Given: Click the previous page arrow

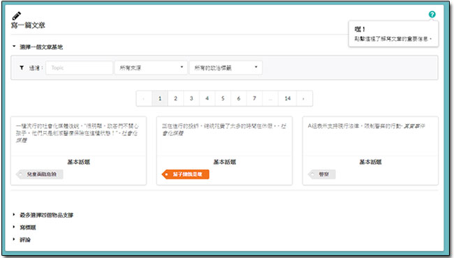Looking at the screenshot, I should click(x=144, y=98).
